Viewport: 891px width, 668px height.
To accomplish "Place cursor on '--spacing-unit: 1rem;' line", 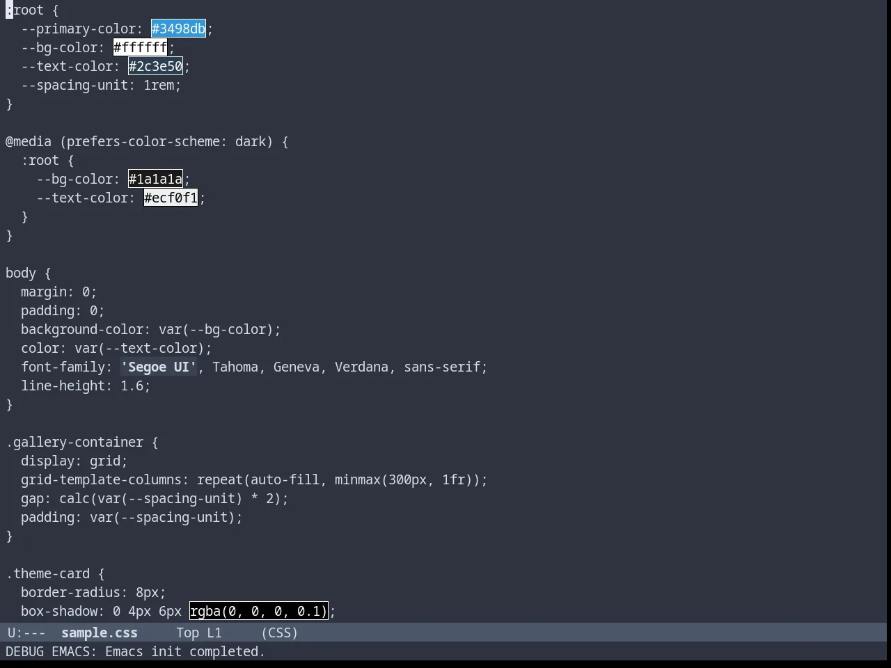I will (x=101, y=85).
